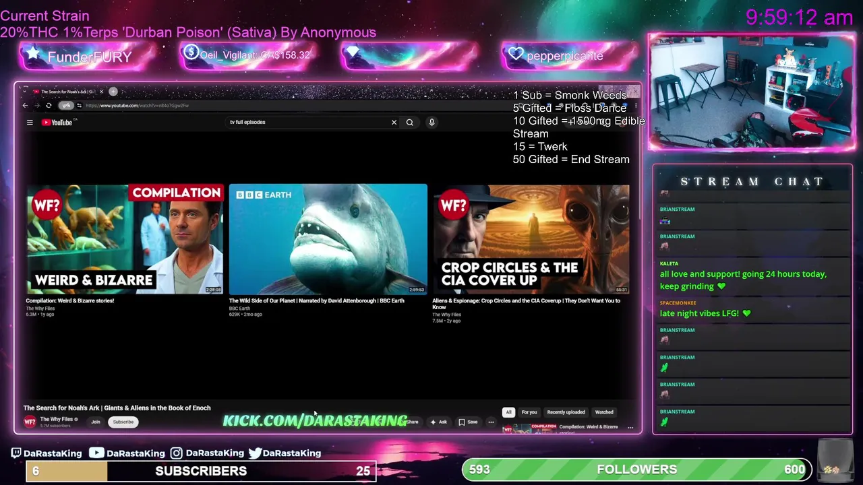Screen dimensions: 863x485
Task: Open The Why Files channel name below video
Action: click(57, 419)
